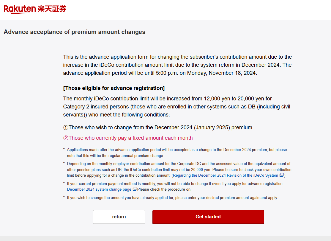Click external-link icon after iDeCo System revision link
This screenshot has width=331, height=241.
[282, 175]
